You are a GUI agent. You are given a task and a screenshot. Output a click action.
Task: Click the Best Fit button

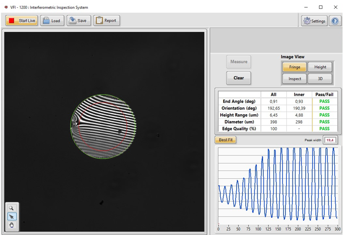point(226,140)
